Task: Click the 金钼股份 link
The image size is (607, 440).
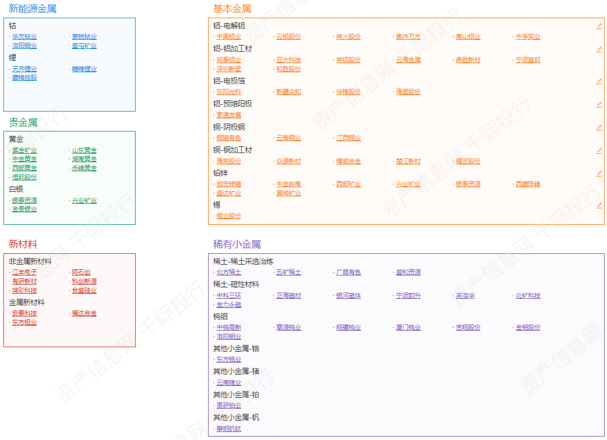Action: (528, 327)
